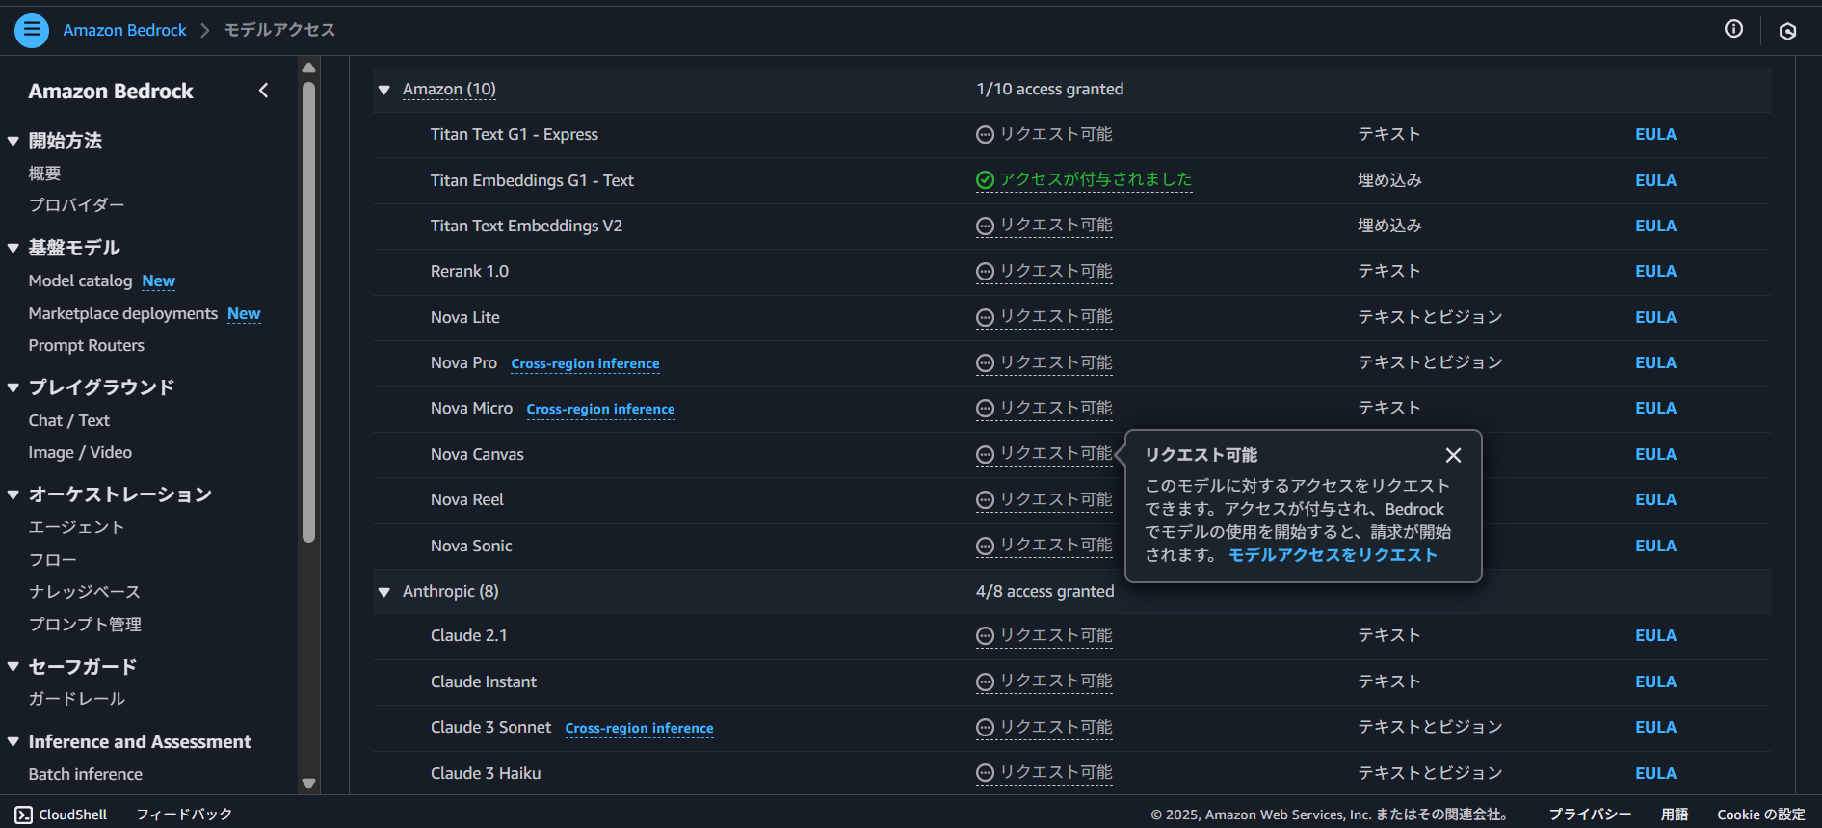Click モデルアクセスをリクエスト link in popover
1822x828 pixels.
pos(1333,555)
